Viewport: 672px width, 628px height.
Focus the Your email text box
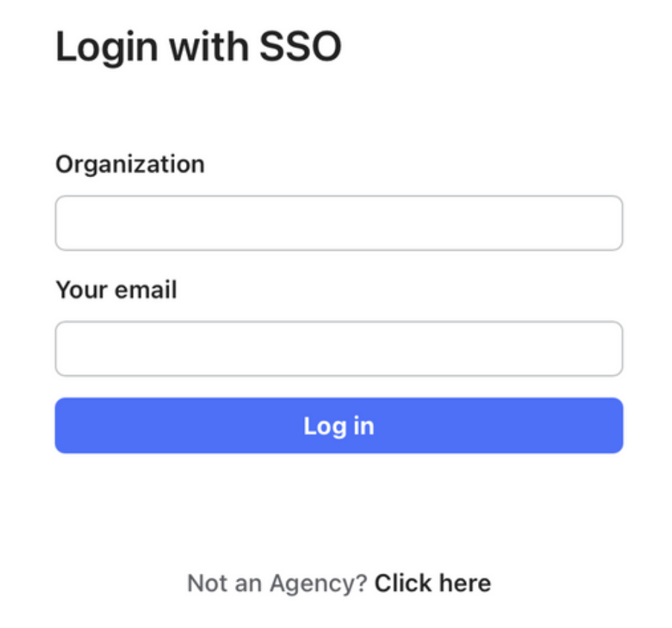tap(338, 348)
